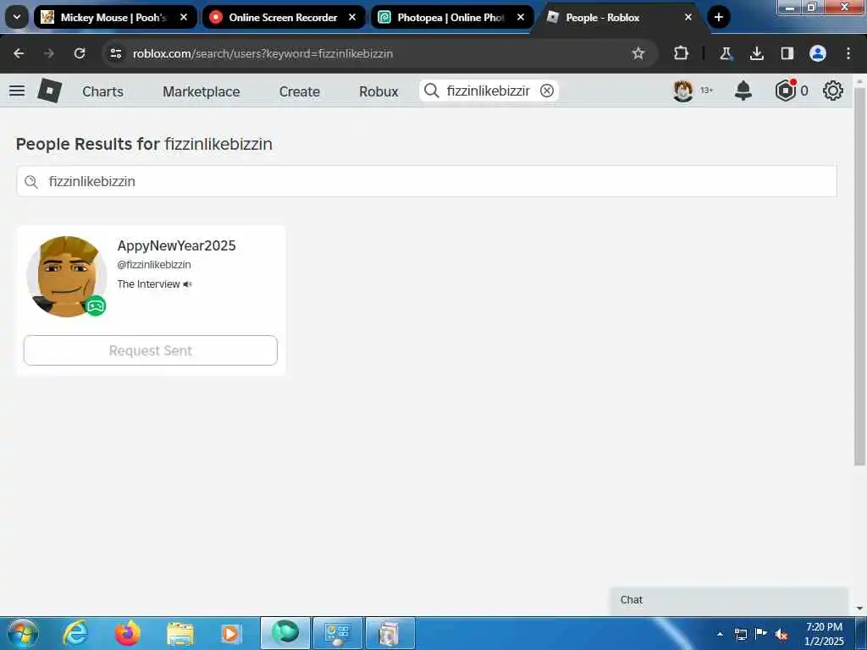The width and height of the screenshot is (867, 650).
Task: Launch Firefox from the taskbar
Action: tap(128, 633)
